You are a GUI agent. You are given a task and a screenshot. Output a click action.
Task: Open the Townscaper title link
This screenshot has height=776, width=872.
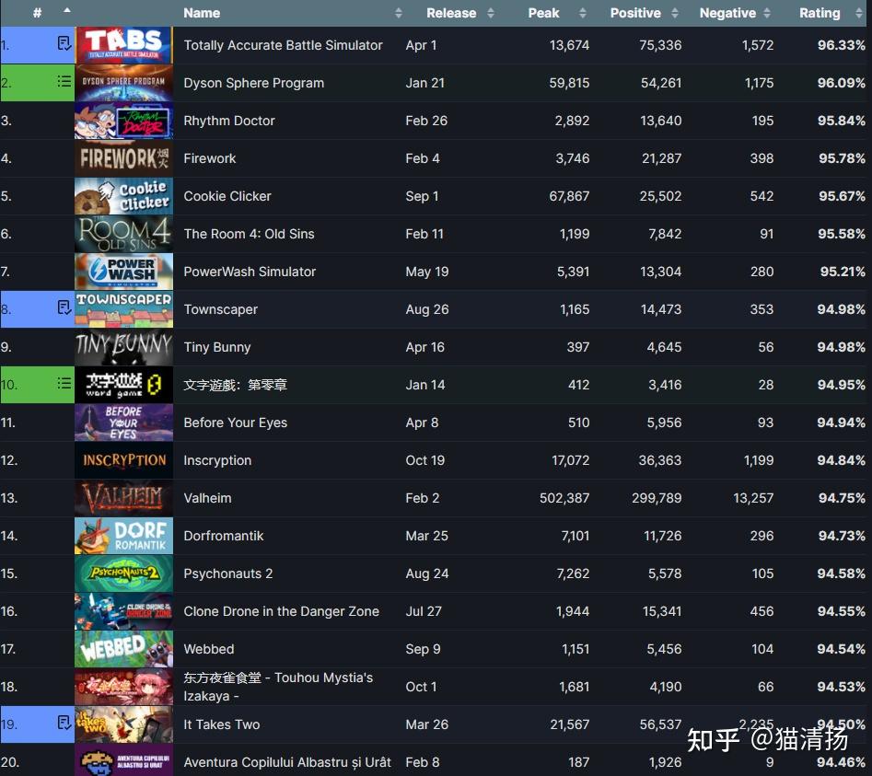(221, 309)
